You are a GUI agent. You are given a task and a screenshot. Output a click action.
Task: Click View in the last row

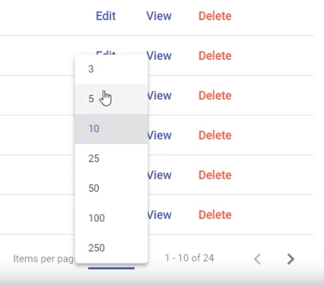tap(160, 215)
